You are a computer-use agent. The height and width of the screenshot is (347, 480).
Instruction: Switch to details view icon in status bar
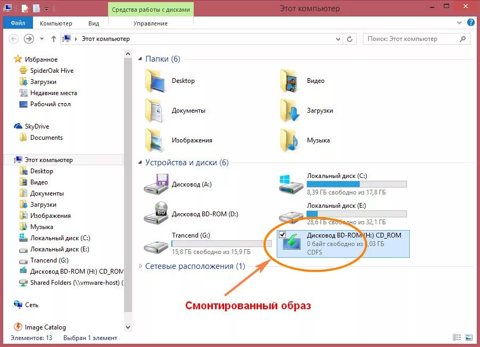tap(457, 337)
